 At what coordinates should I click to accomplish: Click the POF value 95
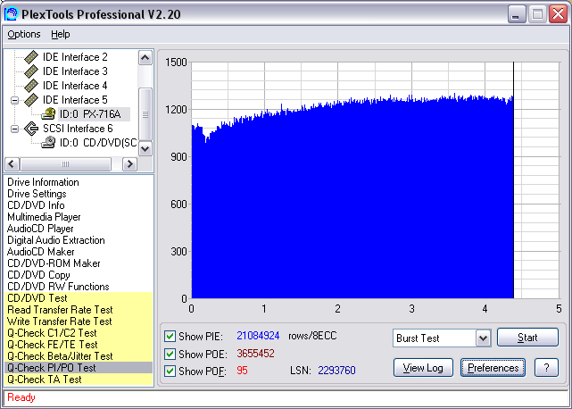coord(242,371)
